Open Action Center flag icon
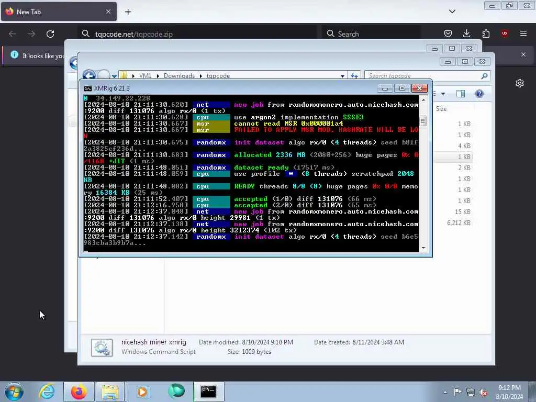 coord(457,392)
